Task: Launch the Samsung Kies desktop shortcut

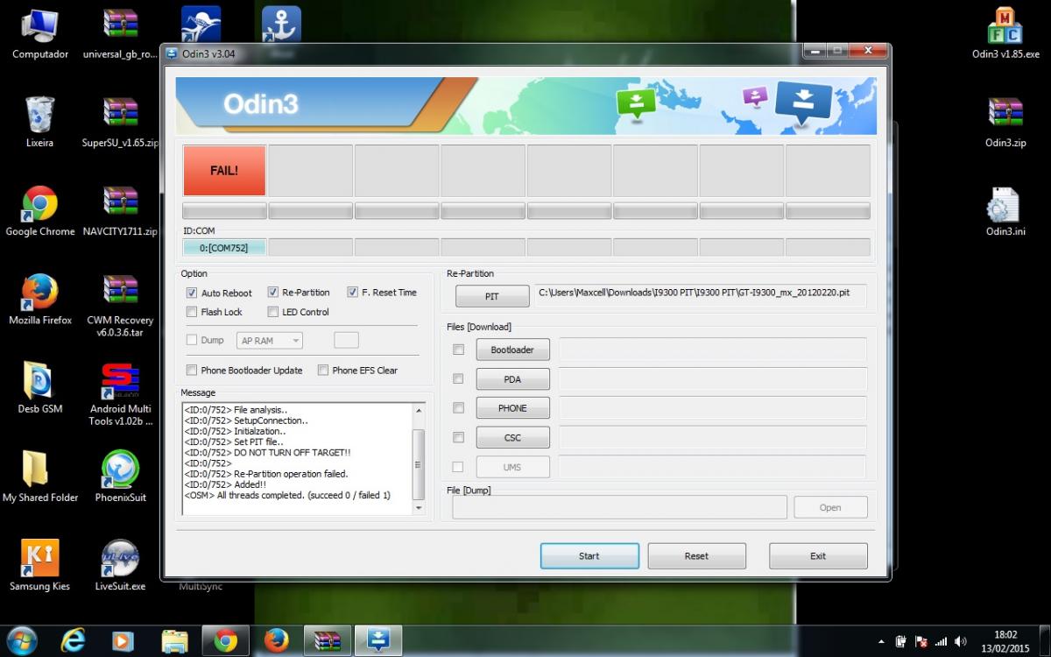Action: (39, 564)
